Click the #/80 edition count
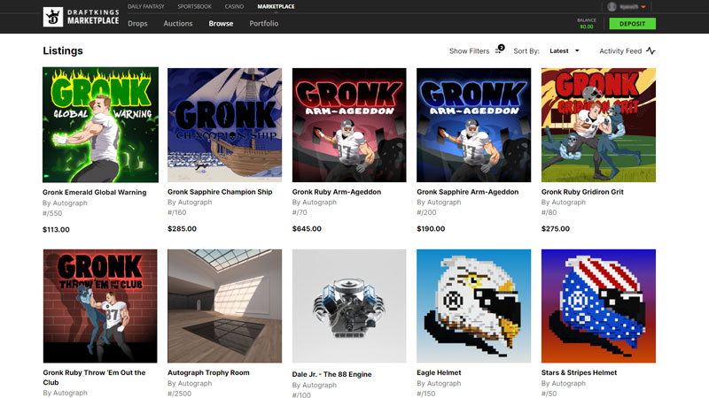709x398 pixels. click(549, 212)
